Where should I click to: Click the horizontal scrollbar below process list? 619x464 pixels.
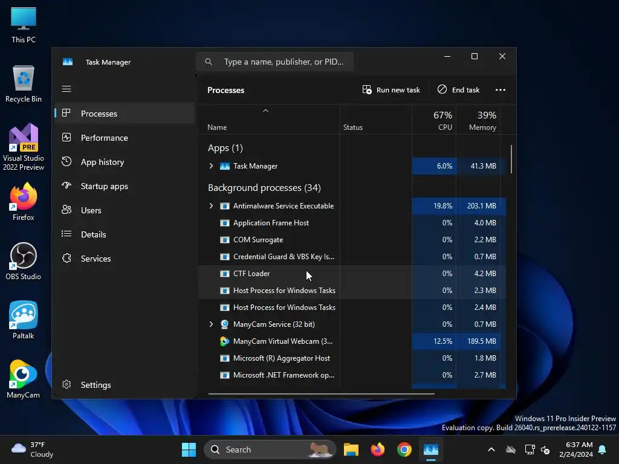322,393
